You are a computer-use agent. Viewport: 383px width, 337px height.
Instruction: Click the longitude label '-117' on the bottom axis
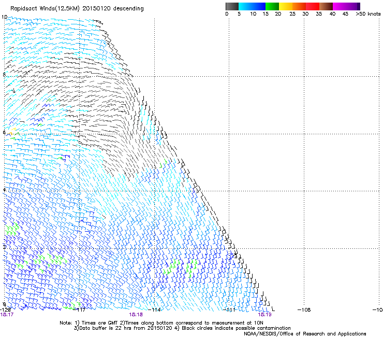point(80,310)
